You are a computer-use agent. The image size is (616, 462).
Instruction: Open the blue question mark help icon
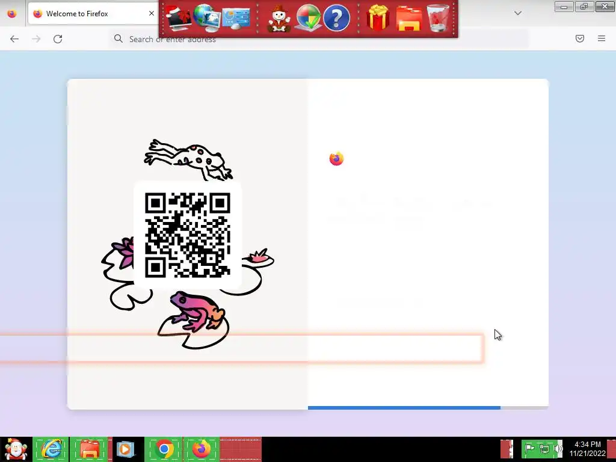point(336,18)
